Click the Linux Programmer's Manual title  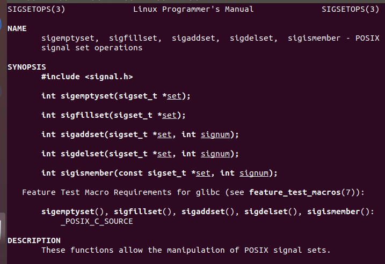click(x=193, y=9)
